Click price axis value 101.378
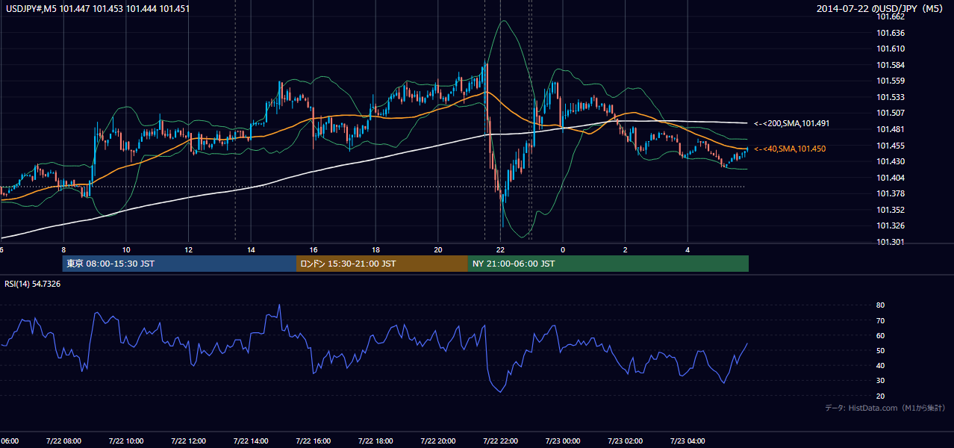This screenshot has height=448, width=954. point(891,193)
